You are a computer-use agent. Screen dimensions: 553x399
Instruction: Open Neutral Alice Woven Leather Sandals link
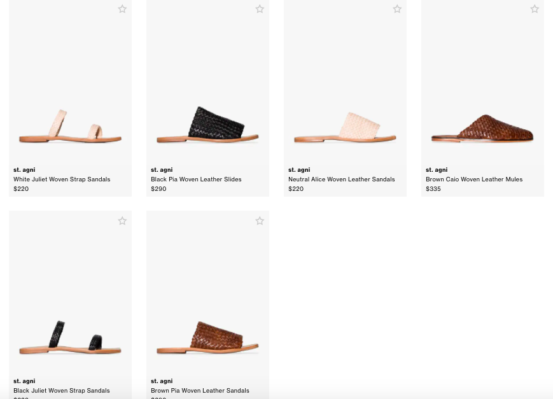(x=341, y=179)
